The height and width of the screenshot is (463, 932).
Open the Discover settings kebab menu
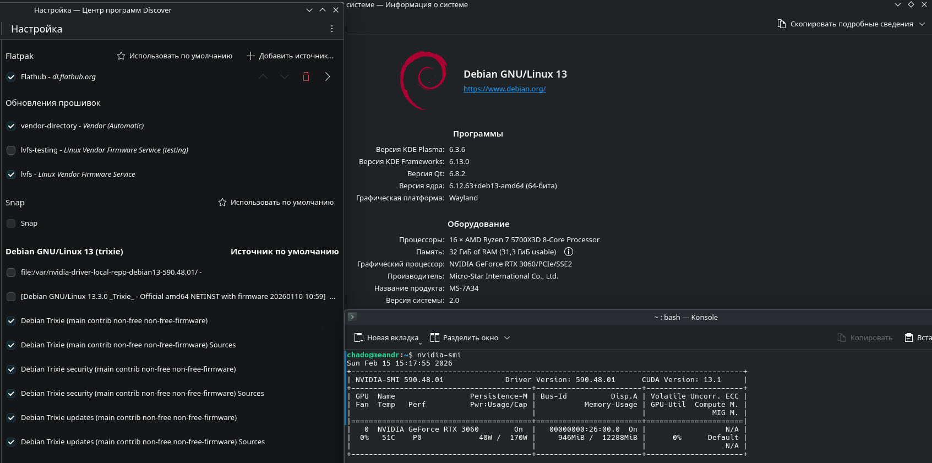pyautogui.click(x=332, y=29)
